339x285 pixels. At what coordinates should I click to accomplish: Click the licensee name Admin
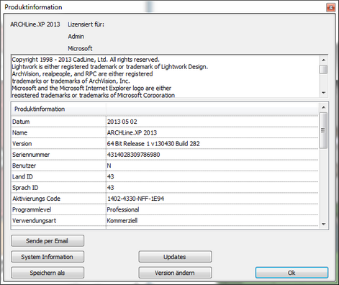click(x=76, y=37)
